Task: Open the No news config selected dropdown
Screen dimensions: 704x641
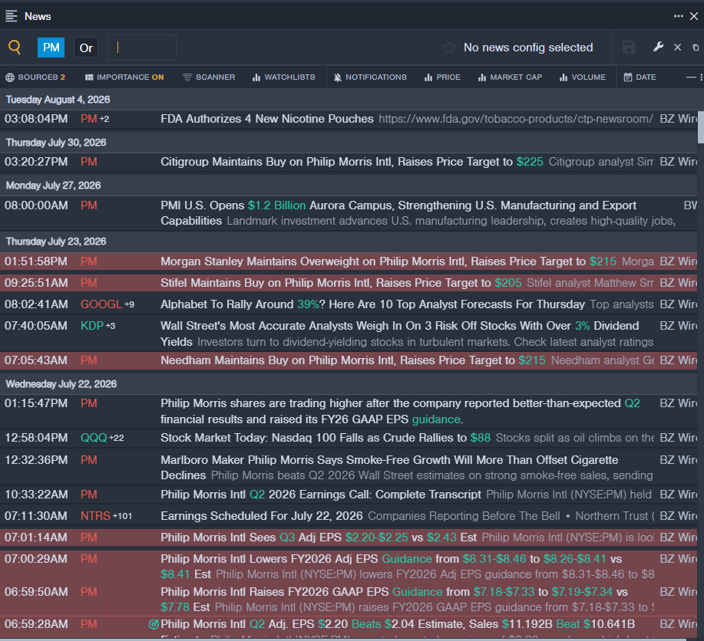Action: 528,48
